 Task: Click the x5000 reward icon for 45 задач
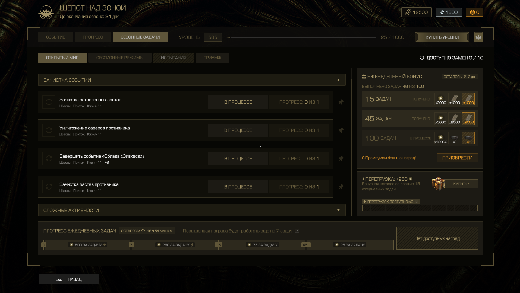(x=441, y=119)
